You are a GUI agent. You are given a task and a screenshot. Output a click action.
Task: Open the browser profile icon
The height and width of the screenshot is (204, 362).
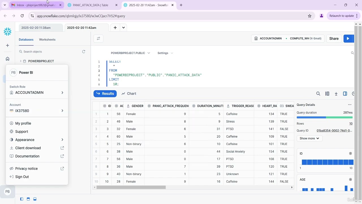pos(322,16)
